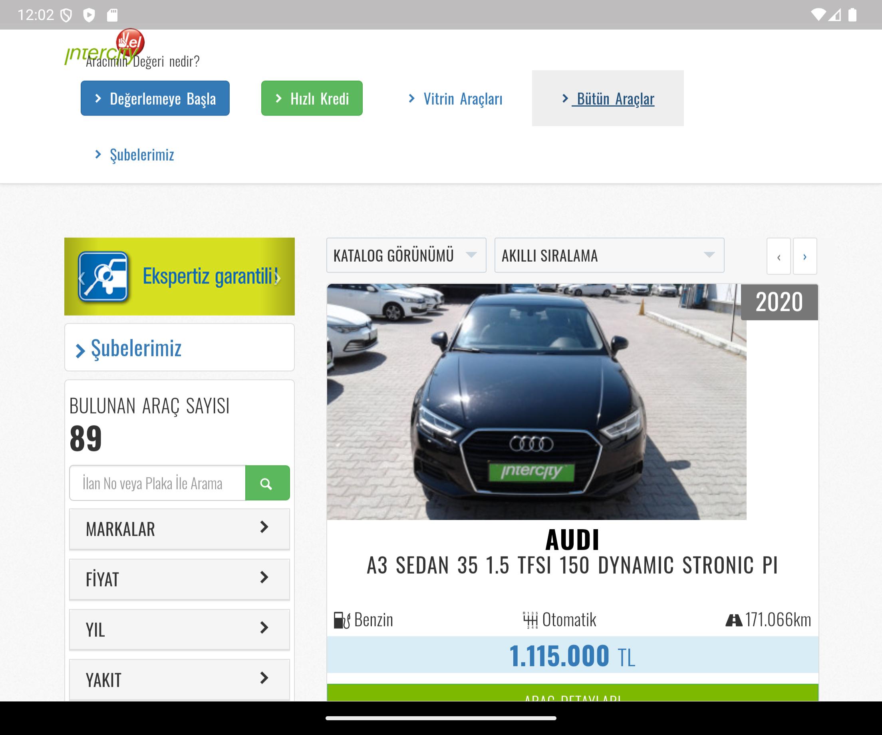Expand the YAKIT filter
Image resolution: width=882 pixels, height=735 pixels.
click(179, 679)
